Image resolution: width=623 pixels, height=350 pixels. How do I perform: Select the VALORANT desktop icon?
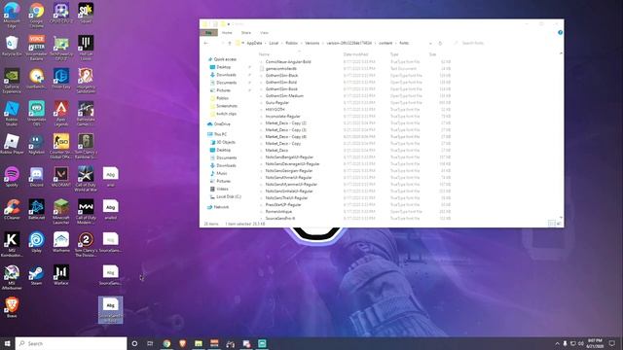pos(60,177)
